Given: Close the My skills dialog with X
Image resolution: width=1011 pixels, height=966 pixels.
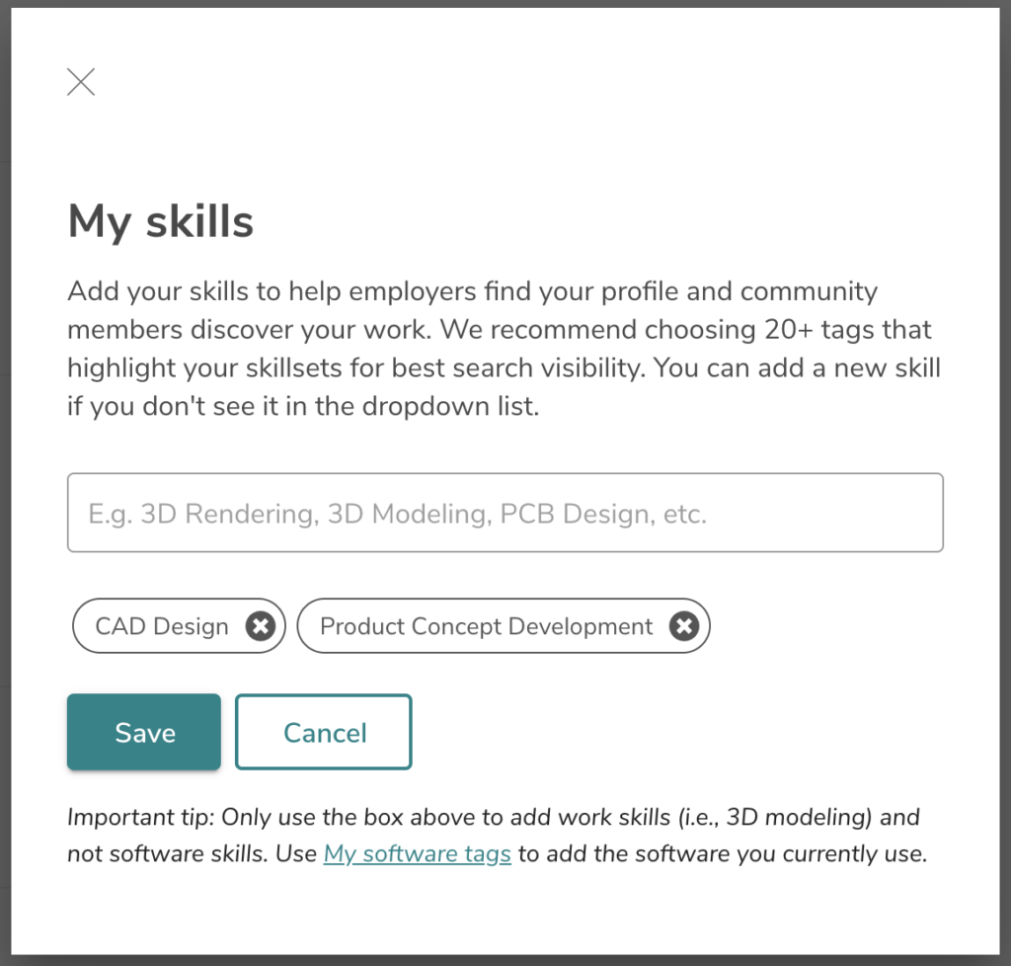Looking at the screenshot, I should click(81, 82).
